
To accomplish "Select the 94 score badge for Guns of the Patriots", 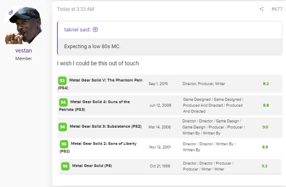I will point(63,102).
